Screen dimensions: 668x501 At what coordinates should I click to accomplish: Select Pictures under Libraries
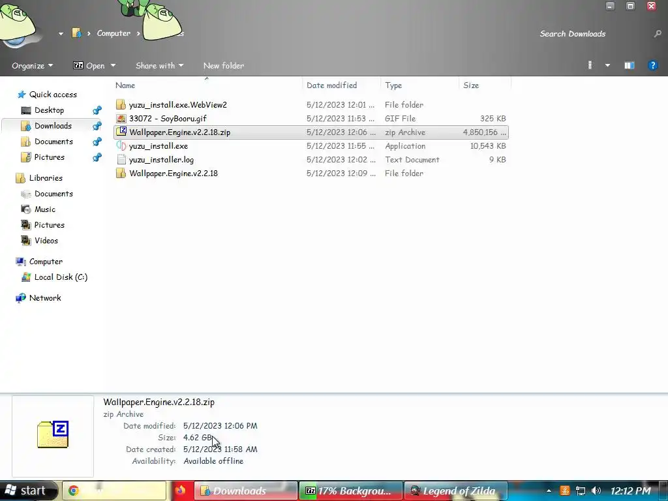coord(50,225)
